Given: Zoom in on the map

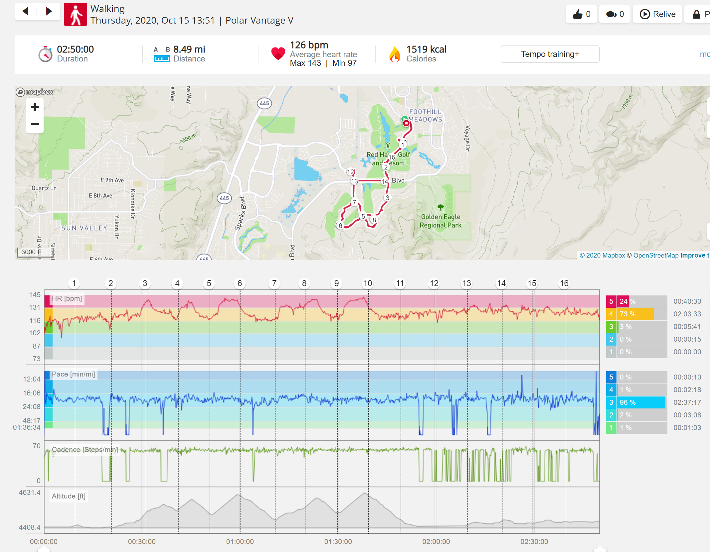Looking at the screenshot, I should pos(35,107).
